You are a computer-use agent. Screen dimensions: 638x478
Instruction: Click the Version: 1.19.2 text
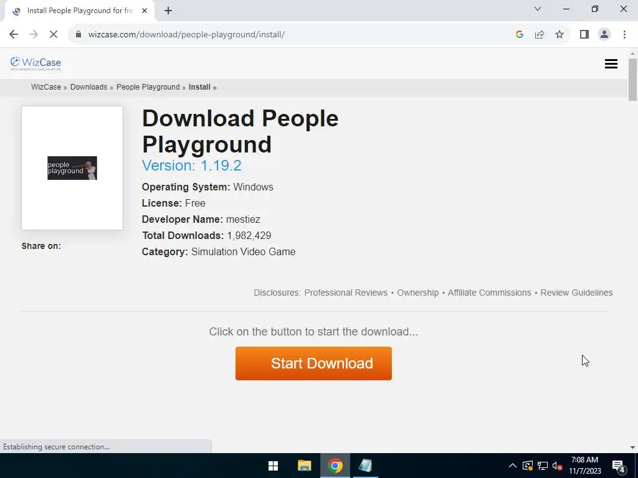(192, 166)
